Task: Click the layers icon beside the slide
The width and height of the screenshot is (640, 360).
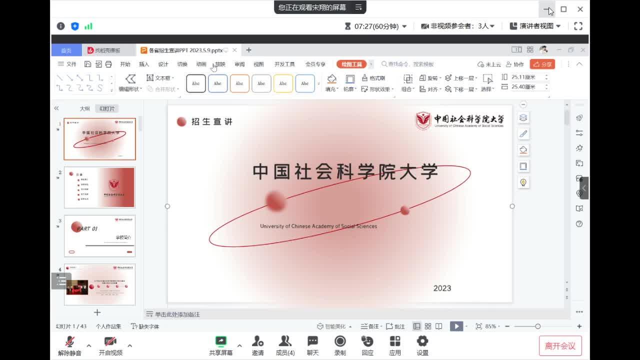Action: (523, 117)
